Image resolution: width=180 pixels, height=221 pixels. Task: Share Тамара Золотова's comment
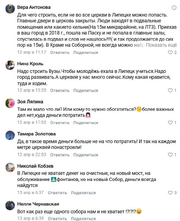pyautogui.click(x=86, y=155)
